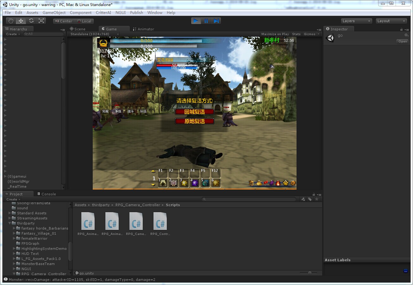Screen dimensions: 413x285
Task: Click Open button in Inspector
Action: [403, 41]
